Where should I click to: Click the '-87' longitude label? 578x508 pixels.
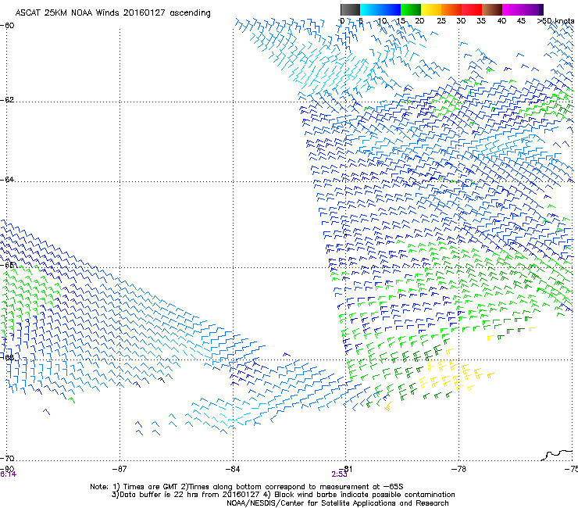(x=120, y=469)
